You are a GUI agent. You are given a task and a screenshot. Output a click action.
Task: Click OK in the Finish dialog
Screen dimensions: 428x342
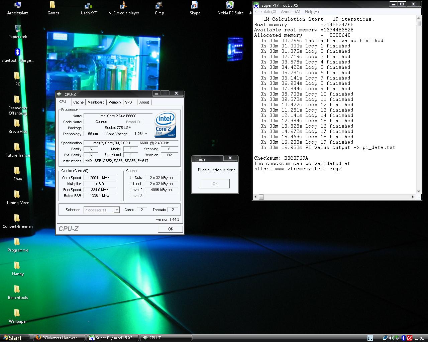click(x=215, y=183)
